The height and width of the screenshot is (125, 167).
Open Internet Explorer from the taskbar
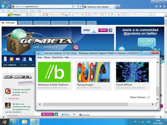(15, 122)
